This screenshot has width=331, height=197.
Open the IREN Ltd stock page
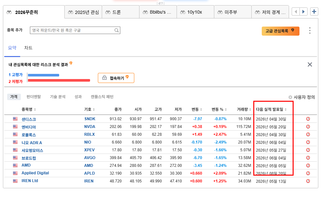click(x=30, y=181)
